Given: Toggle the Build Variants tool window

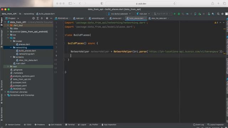Looking at the screenshot, I should (x=1, y=114).
